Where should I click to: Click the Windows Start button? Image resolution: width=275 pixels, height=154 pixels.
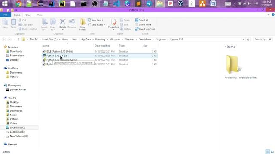click(x=5, y=4)
